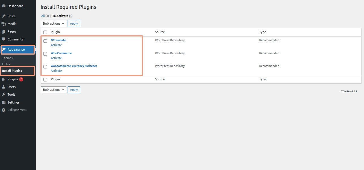Switch to the All (3) filter
The height and width of the screenshot is (170, 364).
coord(45,16)
